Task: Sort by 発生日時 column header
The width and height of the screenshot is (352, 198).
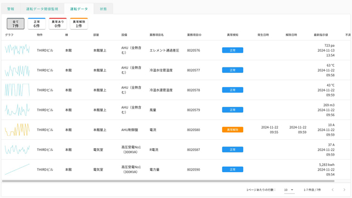Action: pyautogui.click(x=263, y=35)
